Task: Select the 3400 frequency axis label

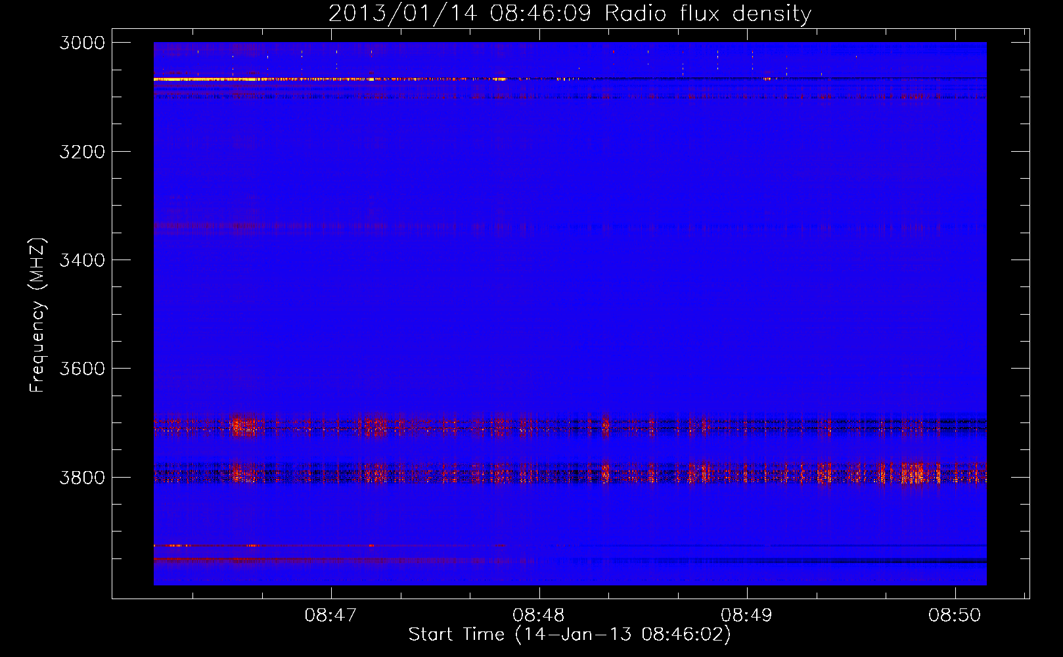Action: point(82,260)
